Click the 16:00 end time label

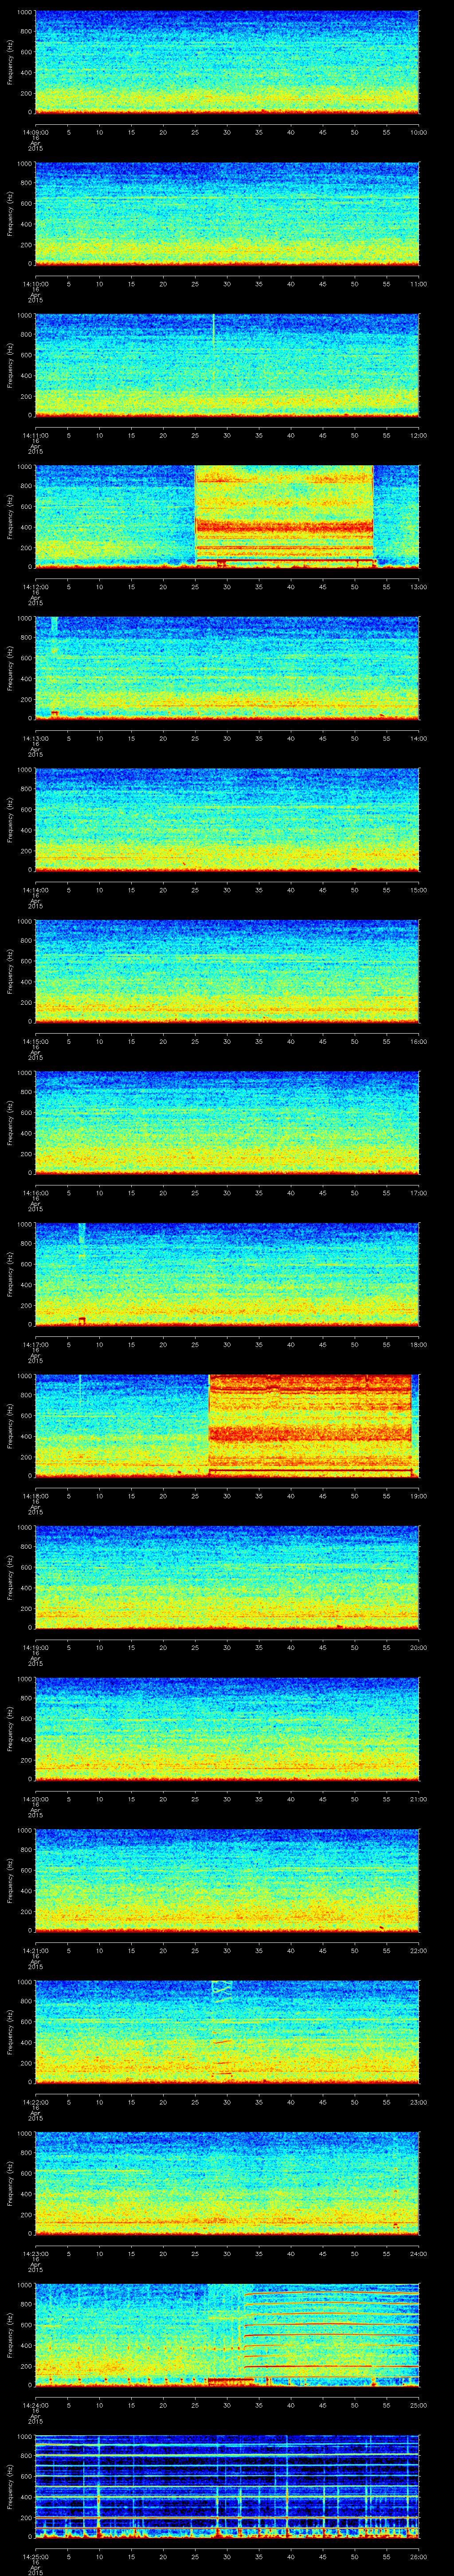(418, 1041)
